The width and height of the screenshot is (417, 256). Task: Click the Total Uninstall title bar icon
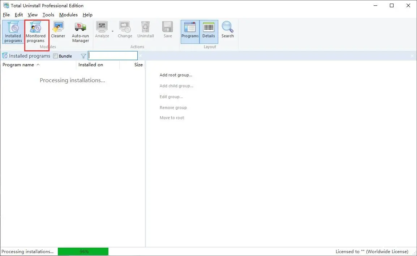click(6, 5)
